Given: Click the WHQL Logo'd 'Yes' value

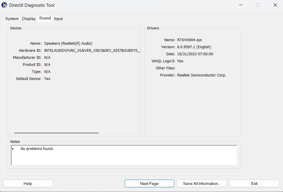Looking at the screenshot, I should tap(180, 61).
